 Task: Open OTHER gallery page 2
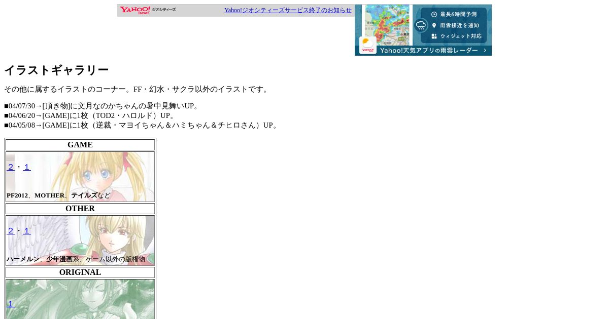tap(11, 231)
